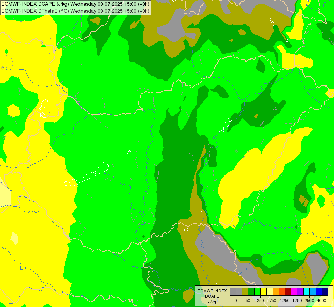Click the navy legend swatch
334x307 pixels.
coord(325,292)
